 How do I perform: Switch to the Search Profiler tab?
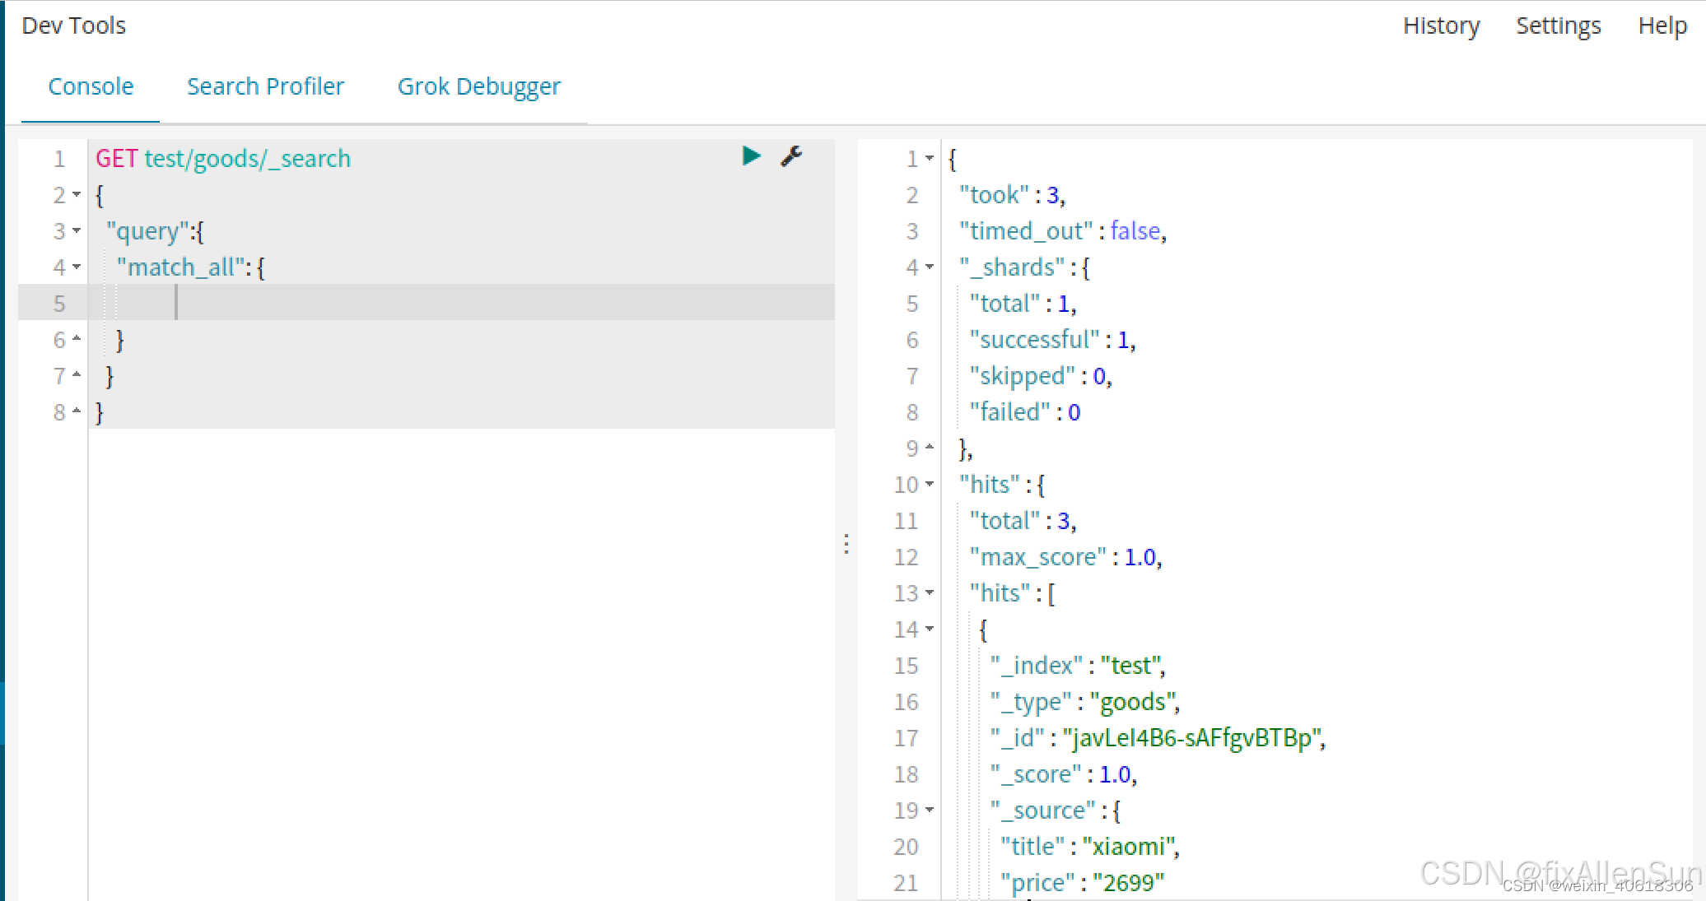[x=265, y=86]
